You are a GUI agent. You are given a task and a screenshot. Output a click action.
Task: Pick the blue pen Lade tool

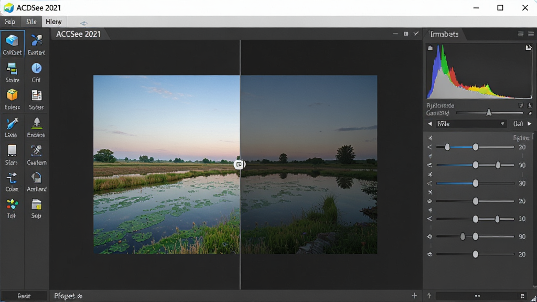click(12, 124)
